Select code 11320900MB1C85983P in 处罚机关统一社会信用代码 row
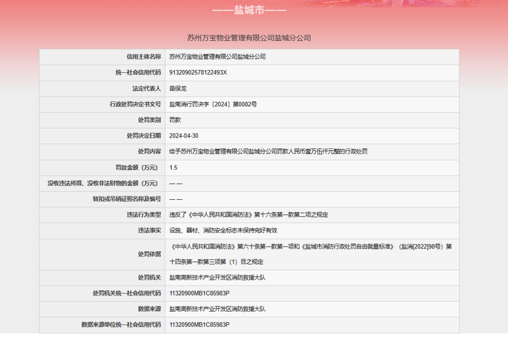 pyautogui.click(x=199, y=294)
